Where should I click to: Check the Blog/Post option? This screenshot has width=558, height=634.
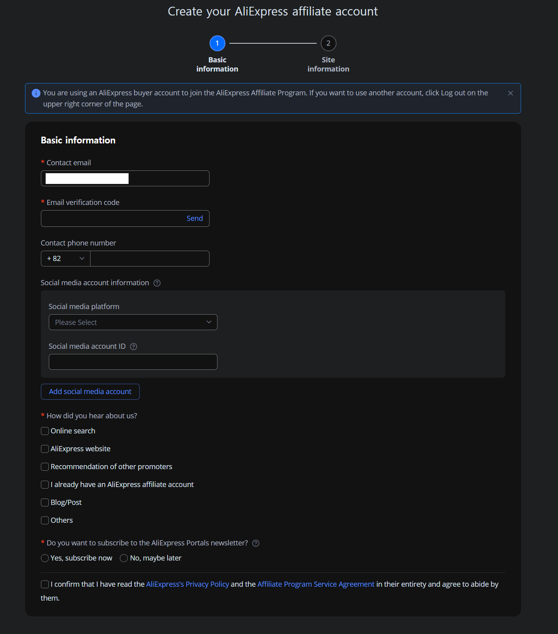[45, 503]
